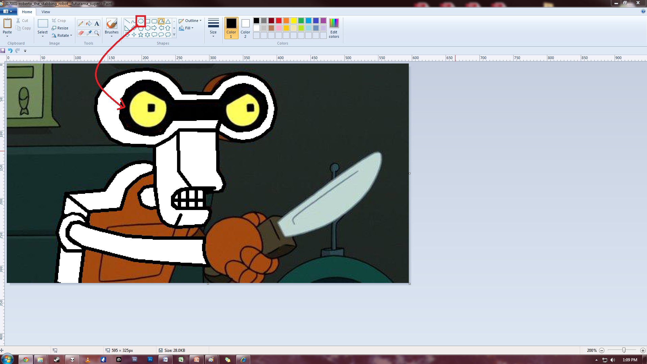
Task: Open Customize Quick Access Toolbar arrow
Action: pyautogui.click(x=25, y=51)
